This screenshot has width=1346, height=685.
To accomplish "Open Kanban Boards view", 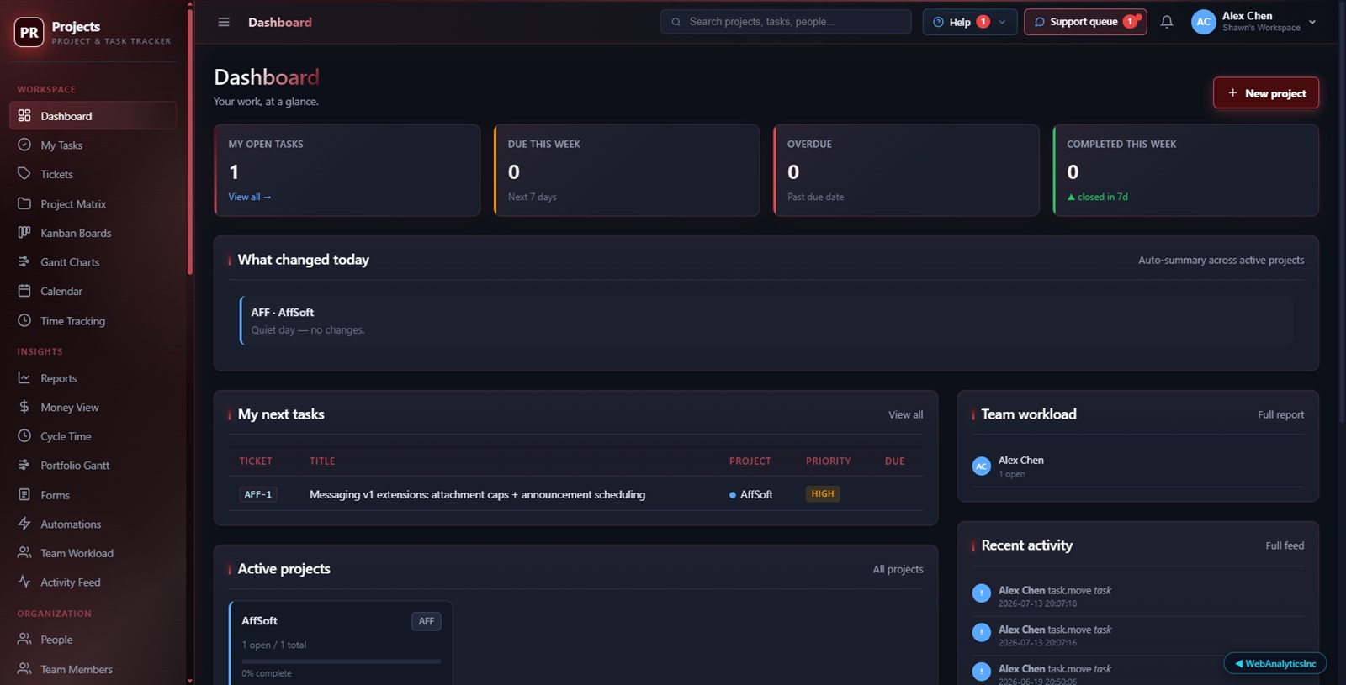I will click(93, 233).
